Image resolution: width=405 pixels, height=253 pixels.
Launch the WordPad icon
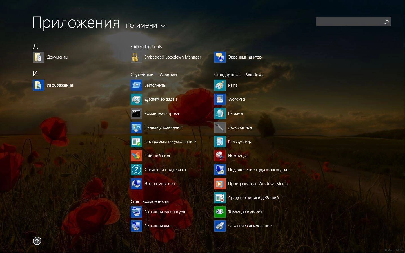220,99
